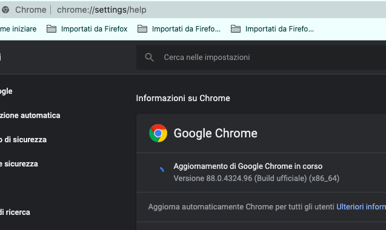Click the 'Aggiorna automaticamente Chrome per tutti' row
This screenshot has height=230, width=386.
coord(261,207)
